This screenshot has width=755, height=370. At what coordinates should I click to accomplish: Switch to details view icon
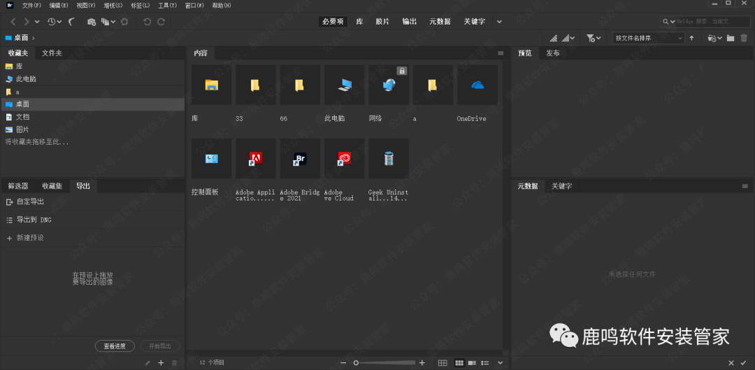point(473,363)
